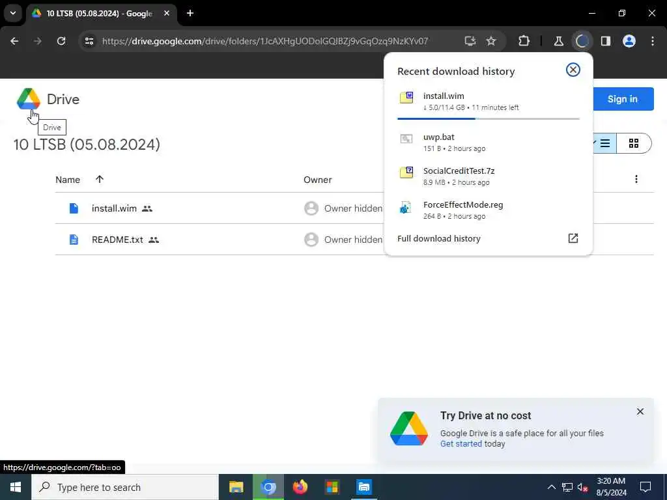The height and width of the screenshot is (500, 667).
Task: Click the install.wim file type icon
Action: [74, 208]
